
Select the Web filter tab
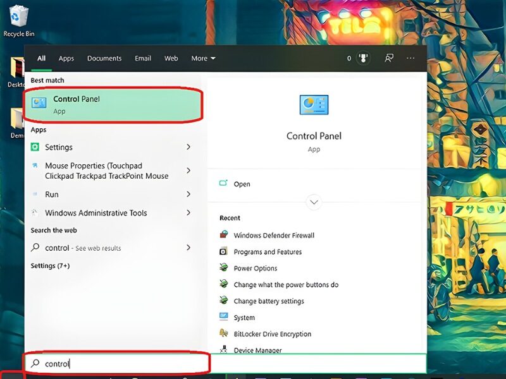coord(171,58)
